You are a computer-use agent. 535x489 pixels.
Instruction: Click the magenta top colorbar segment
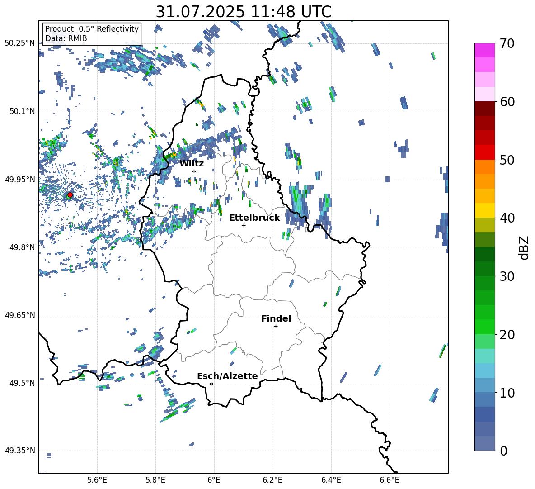pos(484,50)
